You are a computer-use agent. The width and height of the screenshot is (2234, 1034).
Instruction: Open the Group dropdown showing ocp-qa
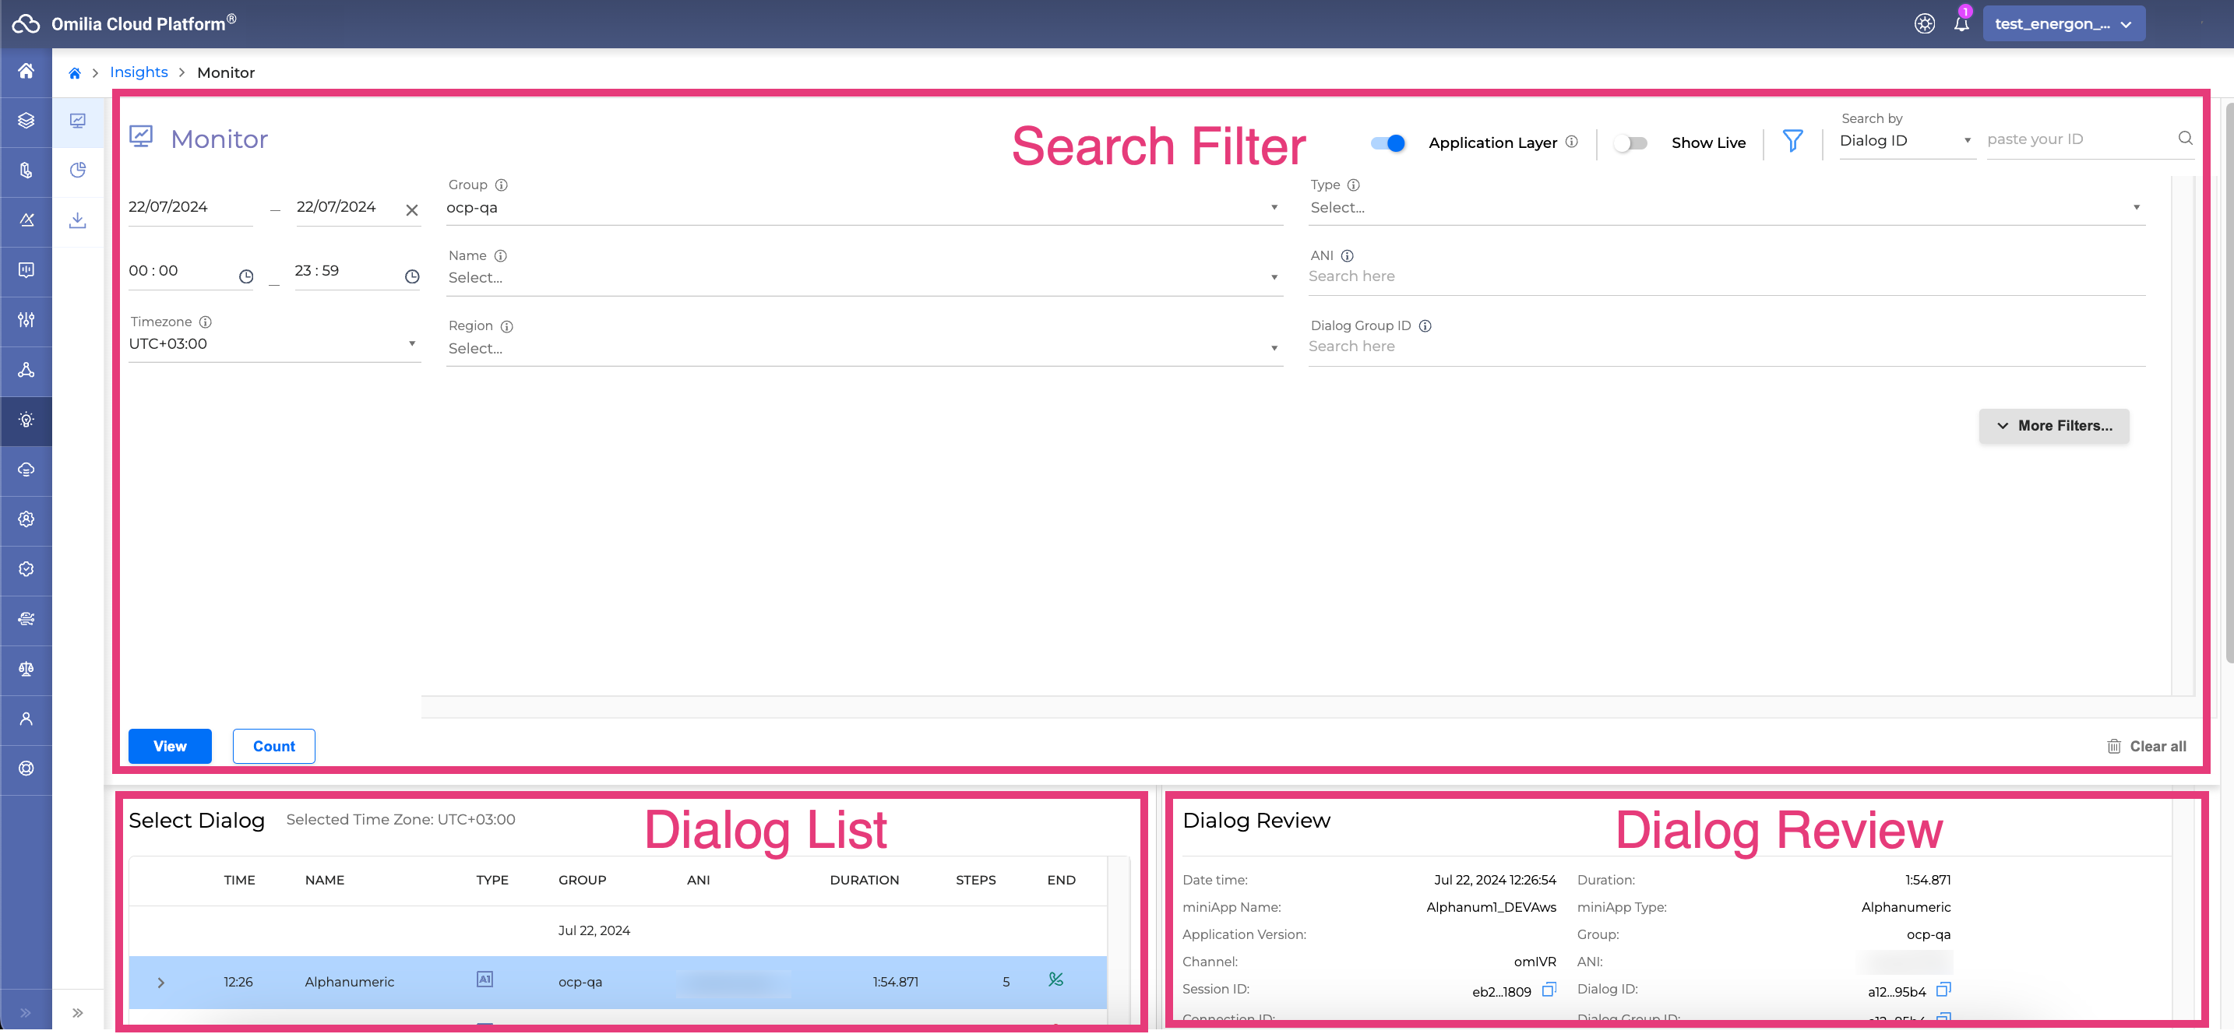tap(863, 208)
